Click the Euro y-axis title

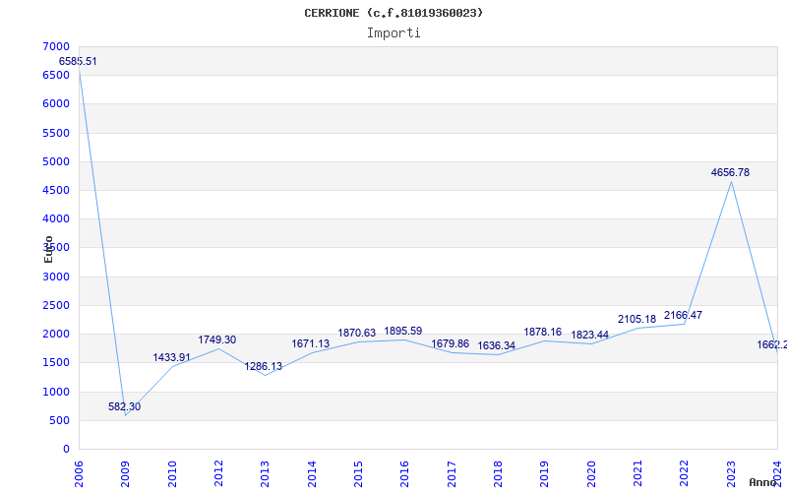pos(48,249)
